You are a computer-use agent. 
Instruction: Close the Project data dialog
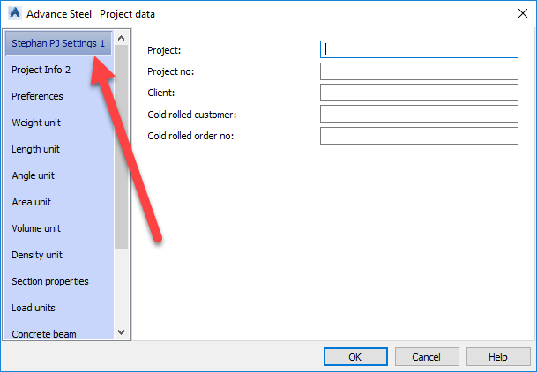tap(523, 13)
